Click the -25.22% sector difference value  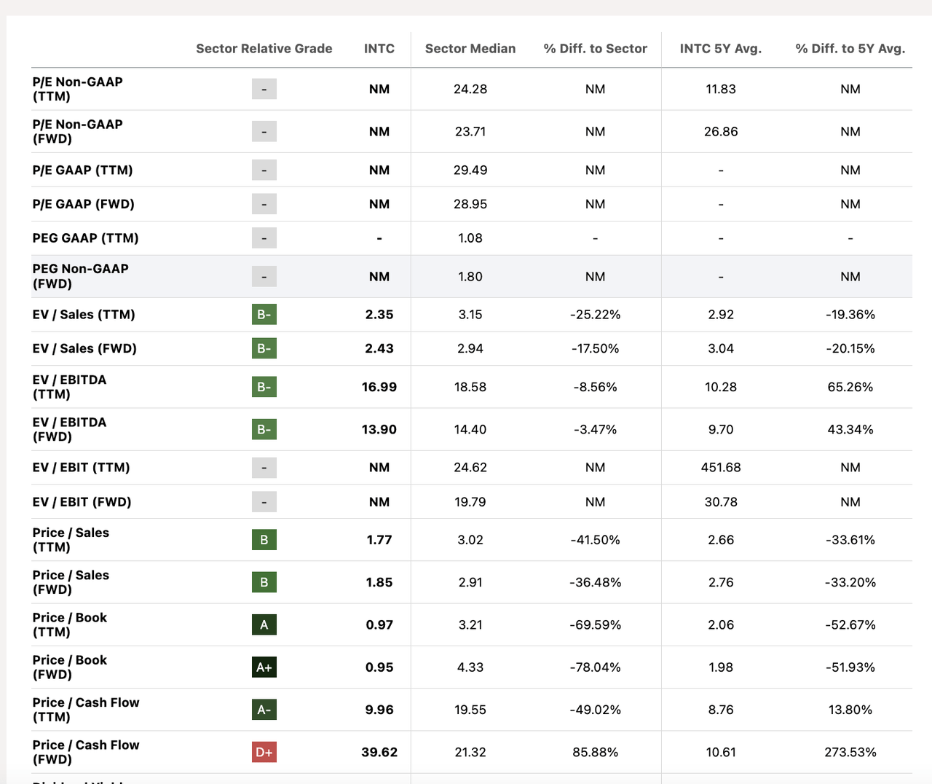(x=595, y=315)
